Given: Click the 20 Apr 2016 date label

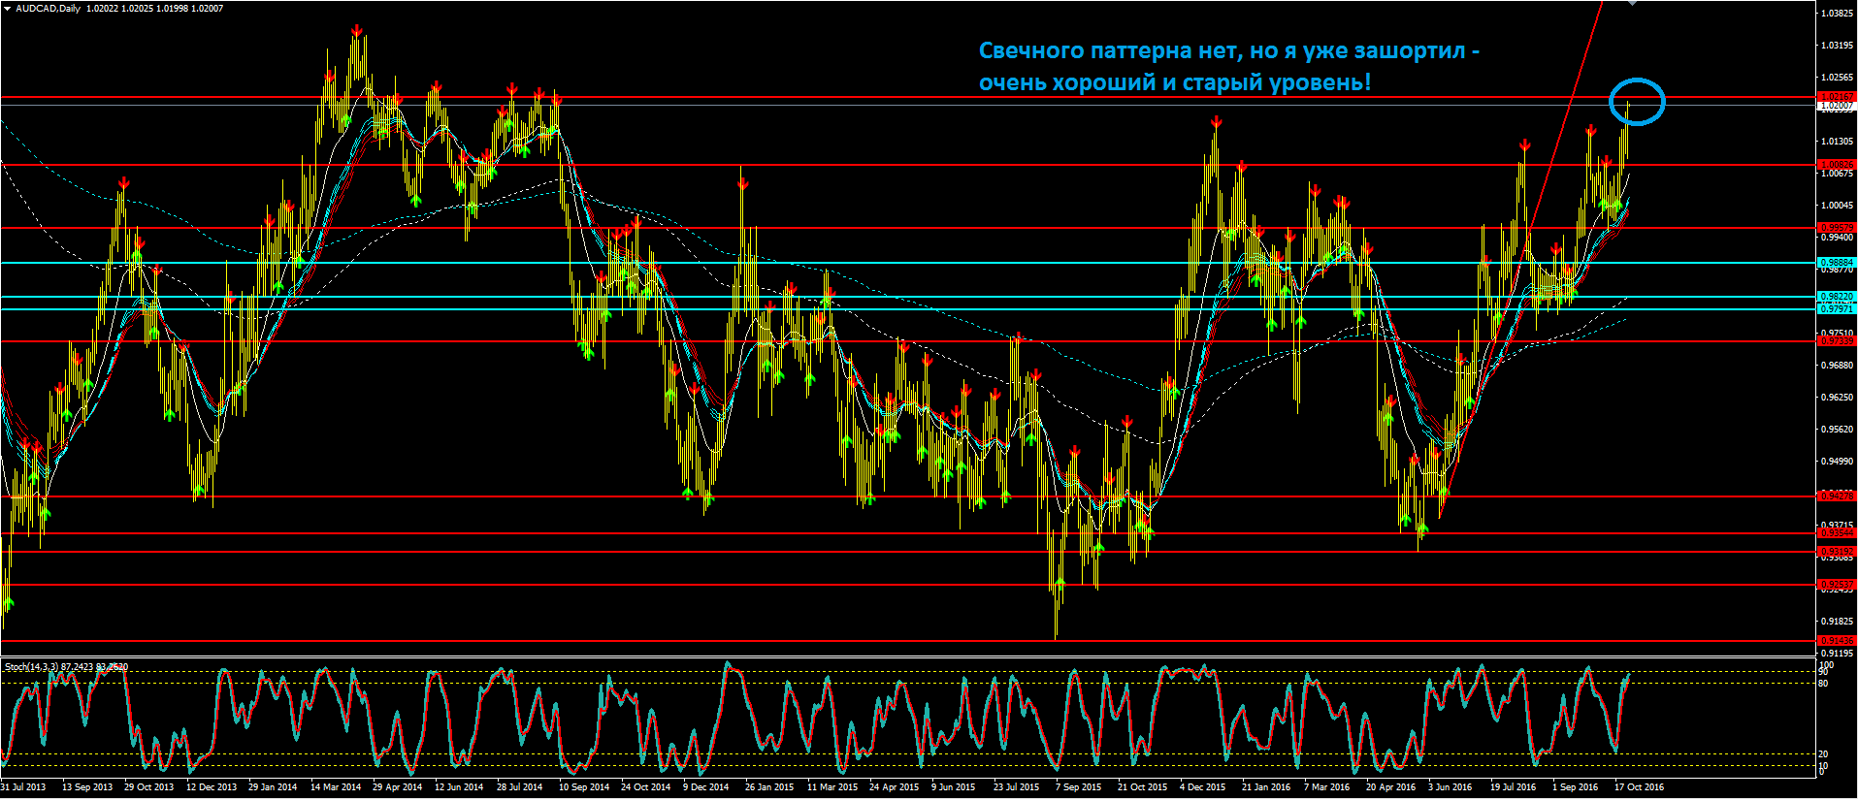Looking at the screenshot, I should click(1390, 787).
